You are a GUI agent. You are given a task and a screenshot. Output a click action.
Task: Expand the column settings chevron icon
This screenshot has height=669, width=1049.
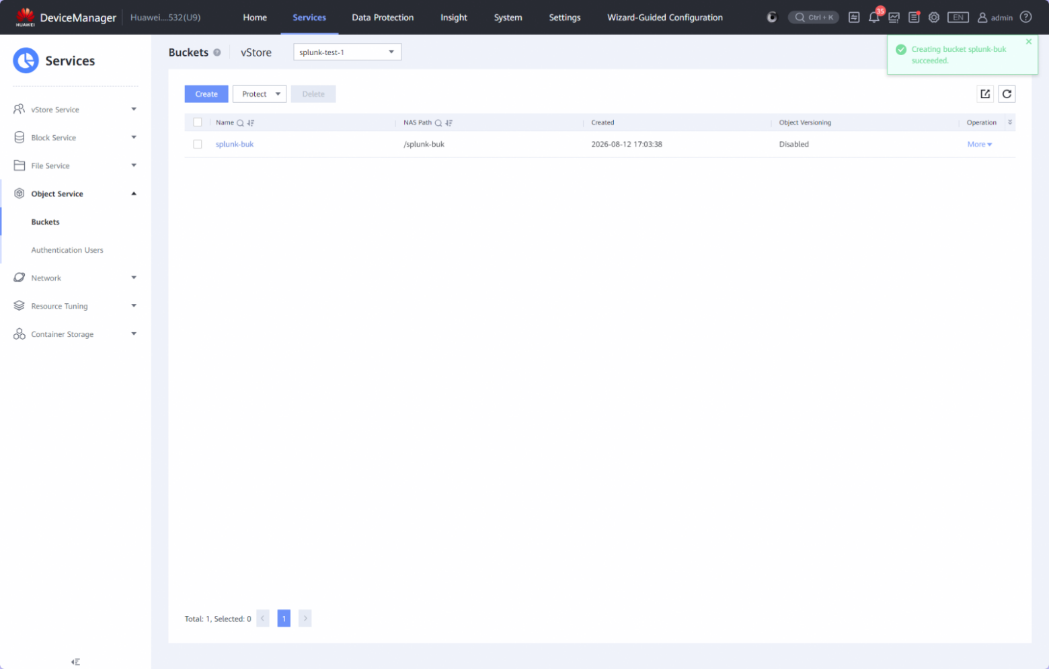coord(1010,122)
